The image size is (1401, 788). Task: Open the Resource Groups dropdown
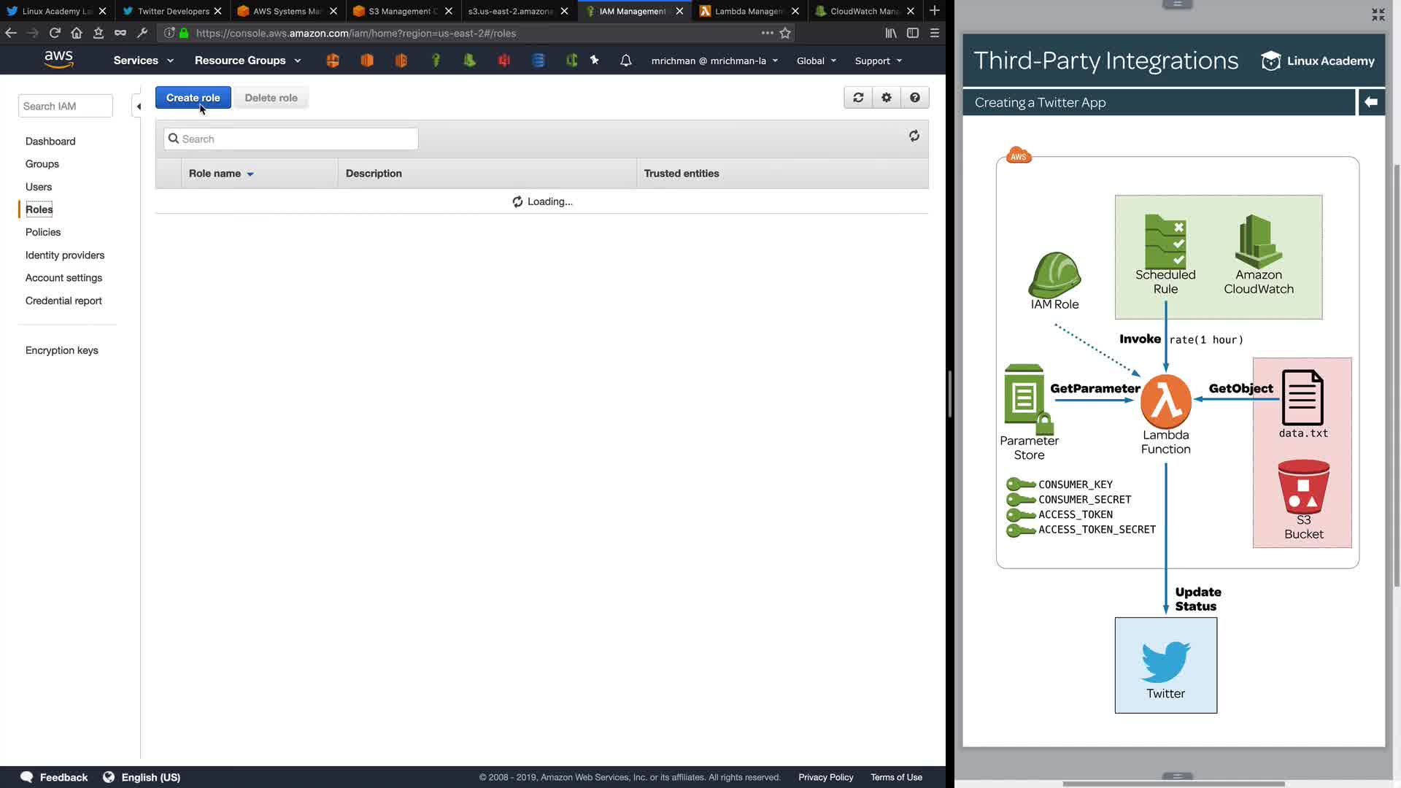pos(247,61)
